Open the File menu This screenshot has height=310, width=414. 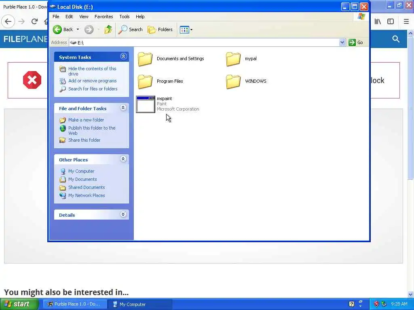point(56,17)
